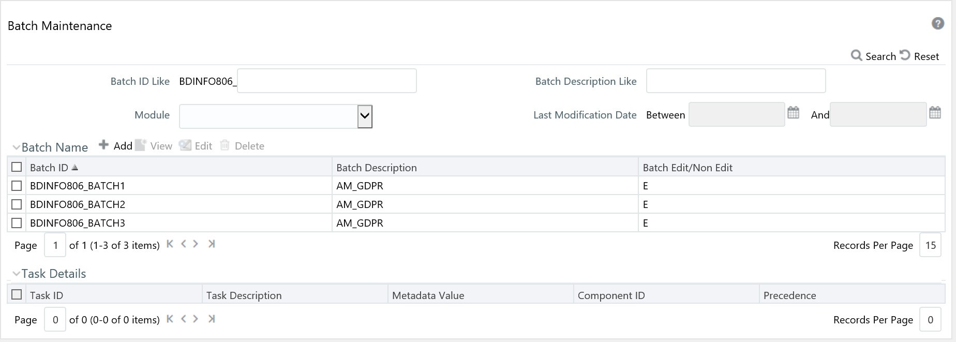The image size is (956, 342).
Task: Toggle select-all checkbox in Batch ID header
Action: tap(17, 167)
